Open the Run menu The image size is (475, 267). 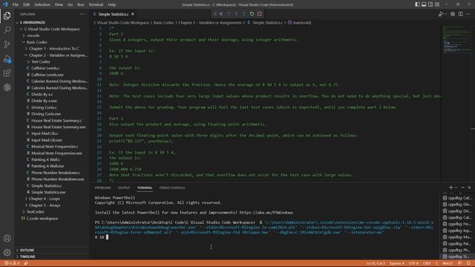coord(81,4)
